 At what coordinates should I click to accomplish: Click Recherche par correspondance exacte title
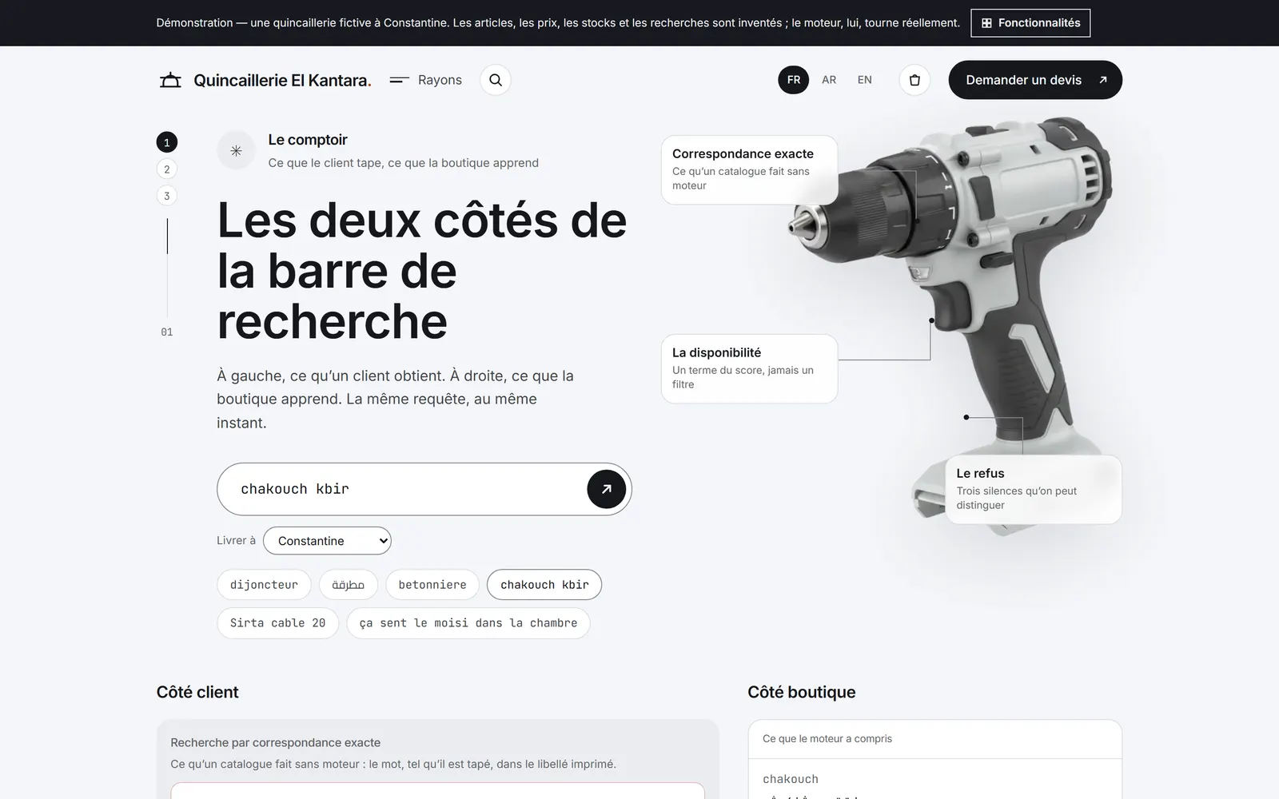point(276,743)
